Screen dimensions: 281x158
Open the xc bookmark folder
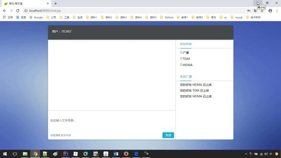tap(223, 18)
